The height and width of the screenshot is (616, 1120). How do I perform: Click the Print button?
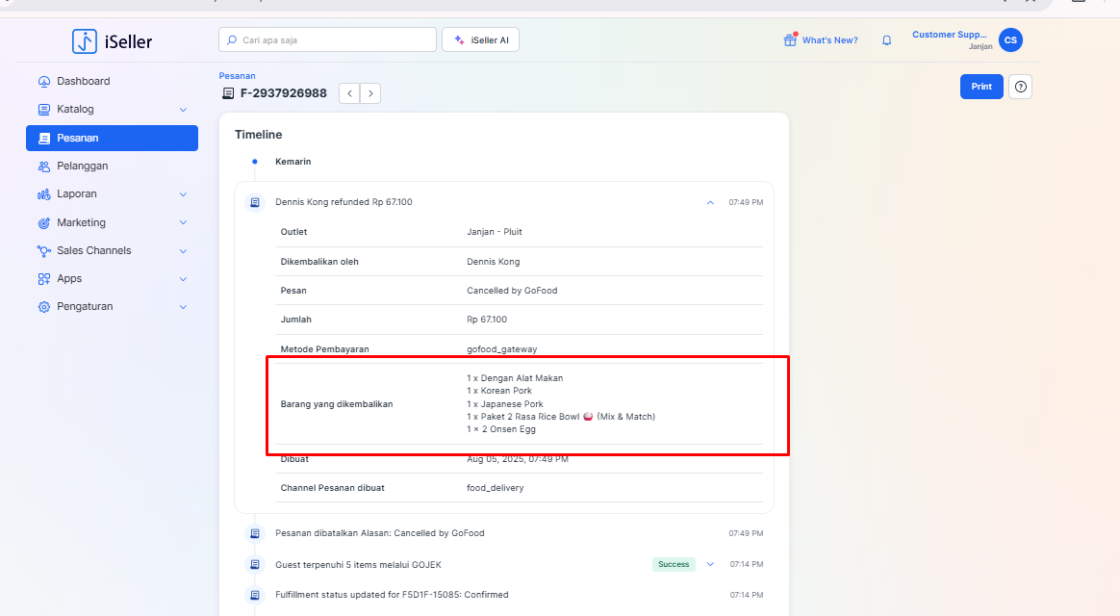point(981,87)
